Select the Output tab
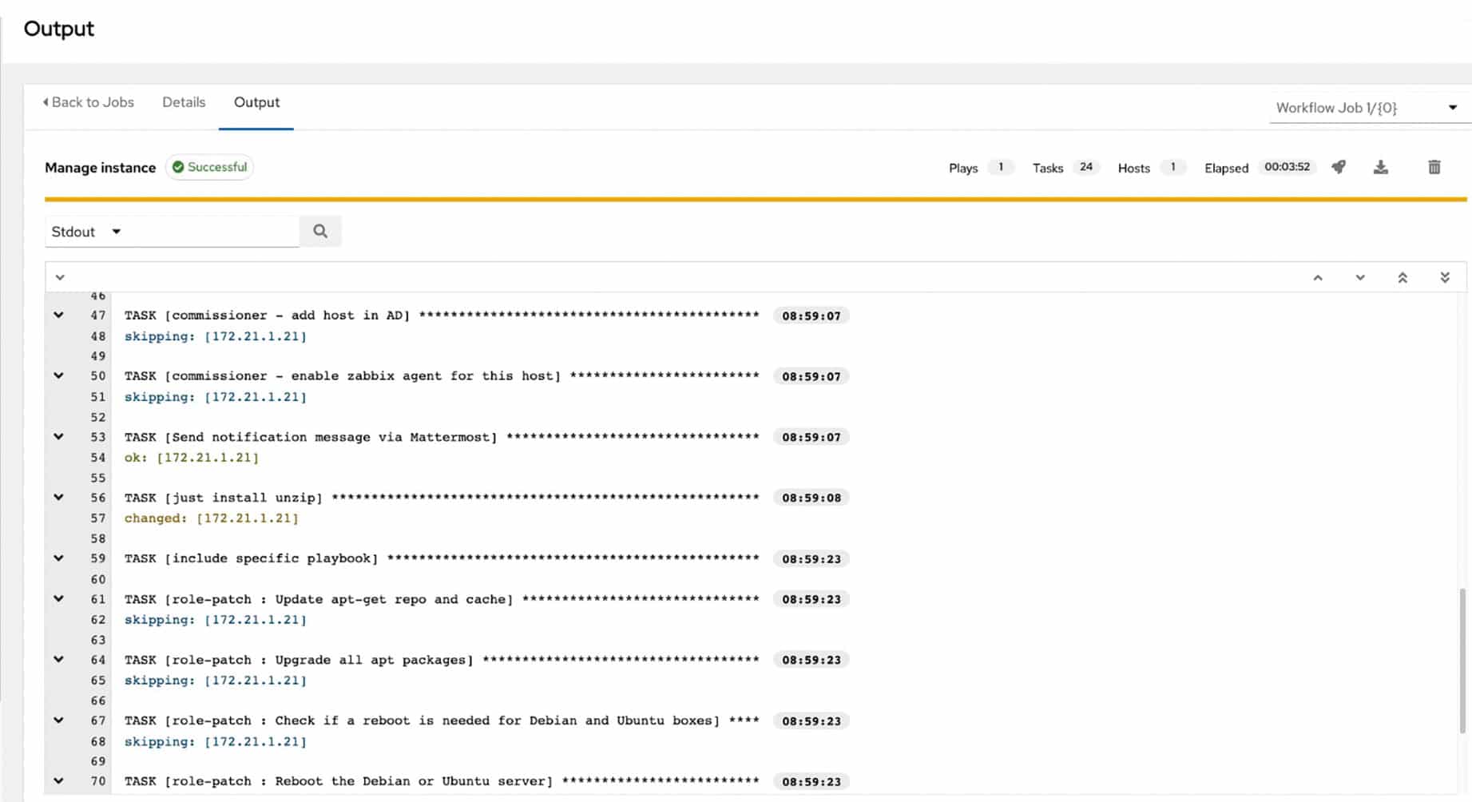The width and height of the screenshot is (1472, 802). (x=256, y=102)
